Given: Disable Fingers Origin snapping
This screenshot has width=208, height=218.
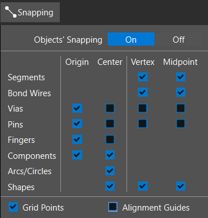Looking at the screenshot, I should pyautogui.click(x=77, y=139).
